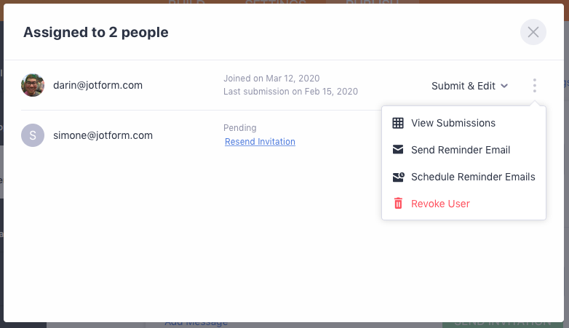Click the Pending status label for simone
The image size is (569, 328).
[240, 128]
